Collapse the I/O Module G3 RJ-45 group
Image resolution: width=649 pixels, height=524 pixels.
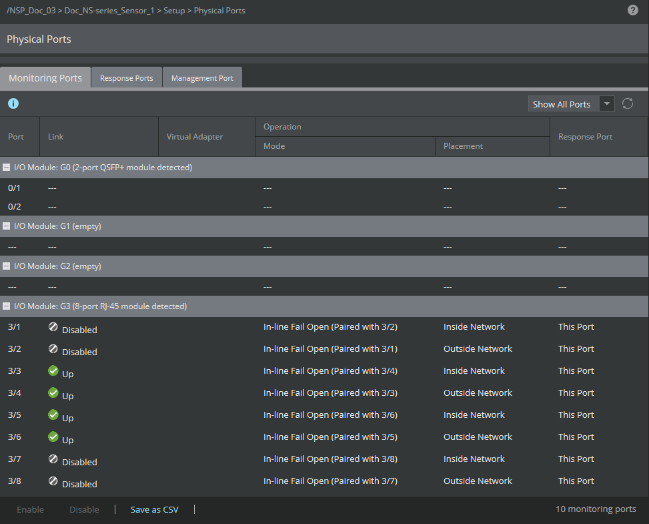tap(6, 306)
